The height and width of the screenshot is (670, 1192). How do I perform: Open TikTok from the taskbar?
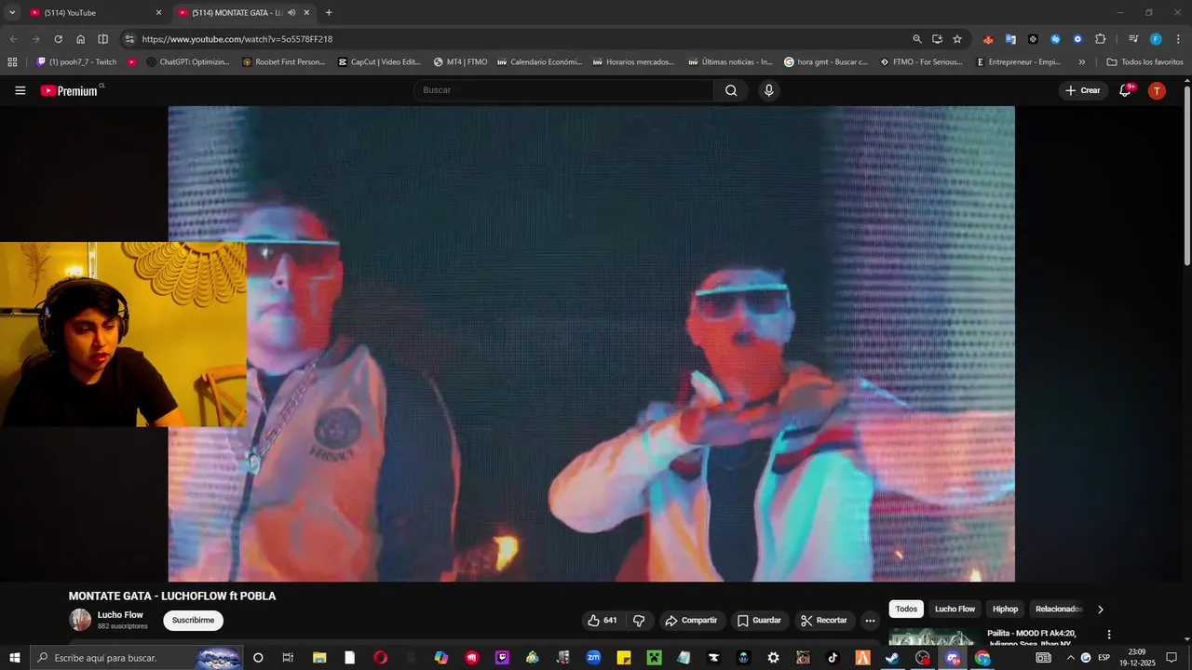833,658
